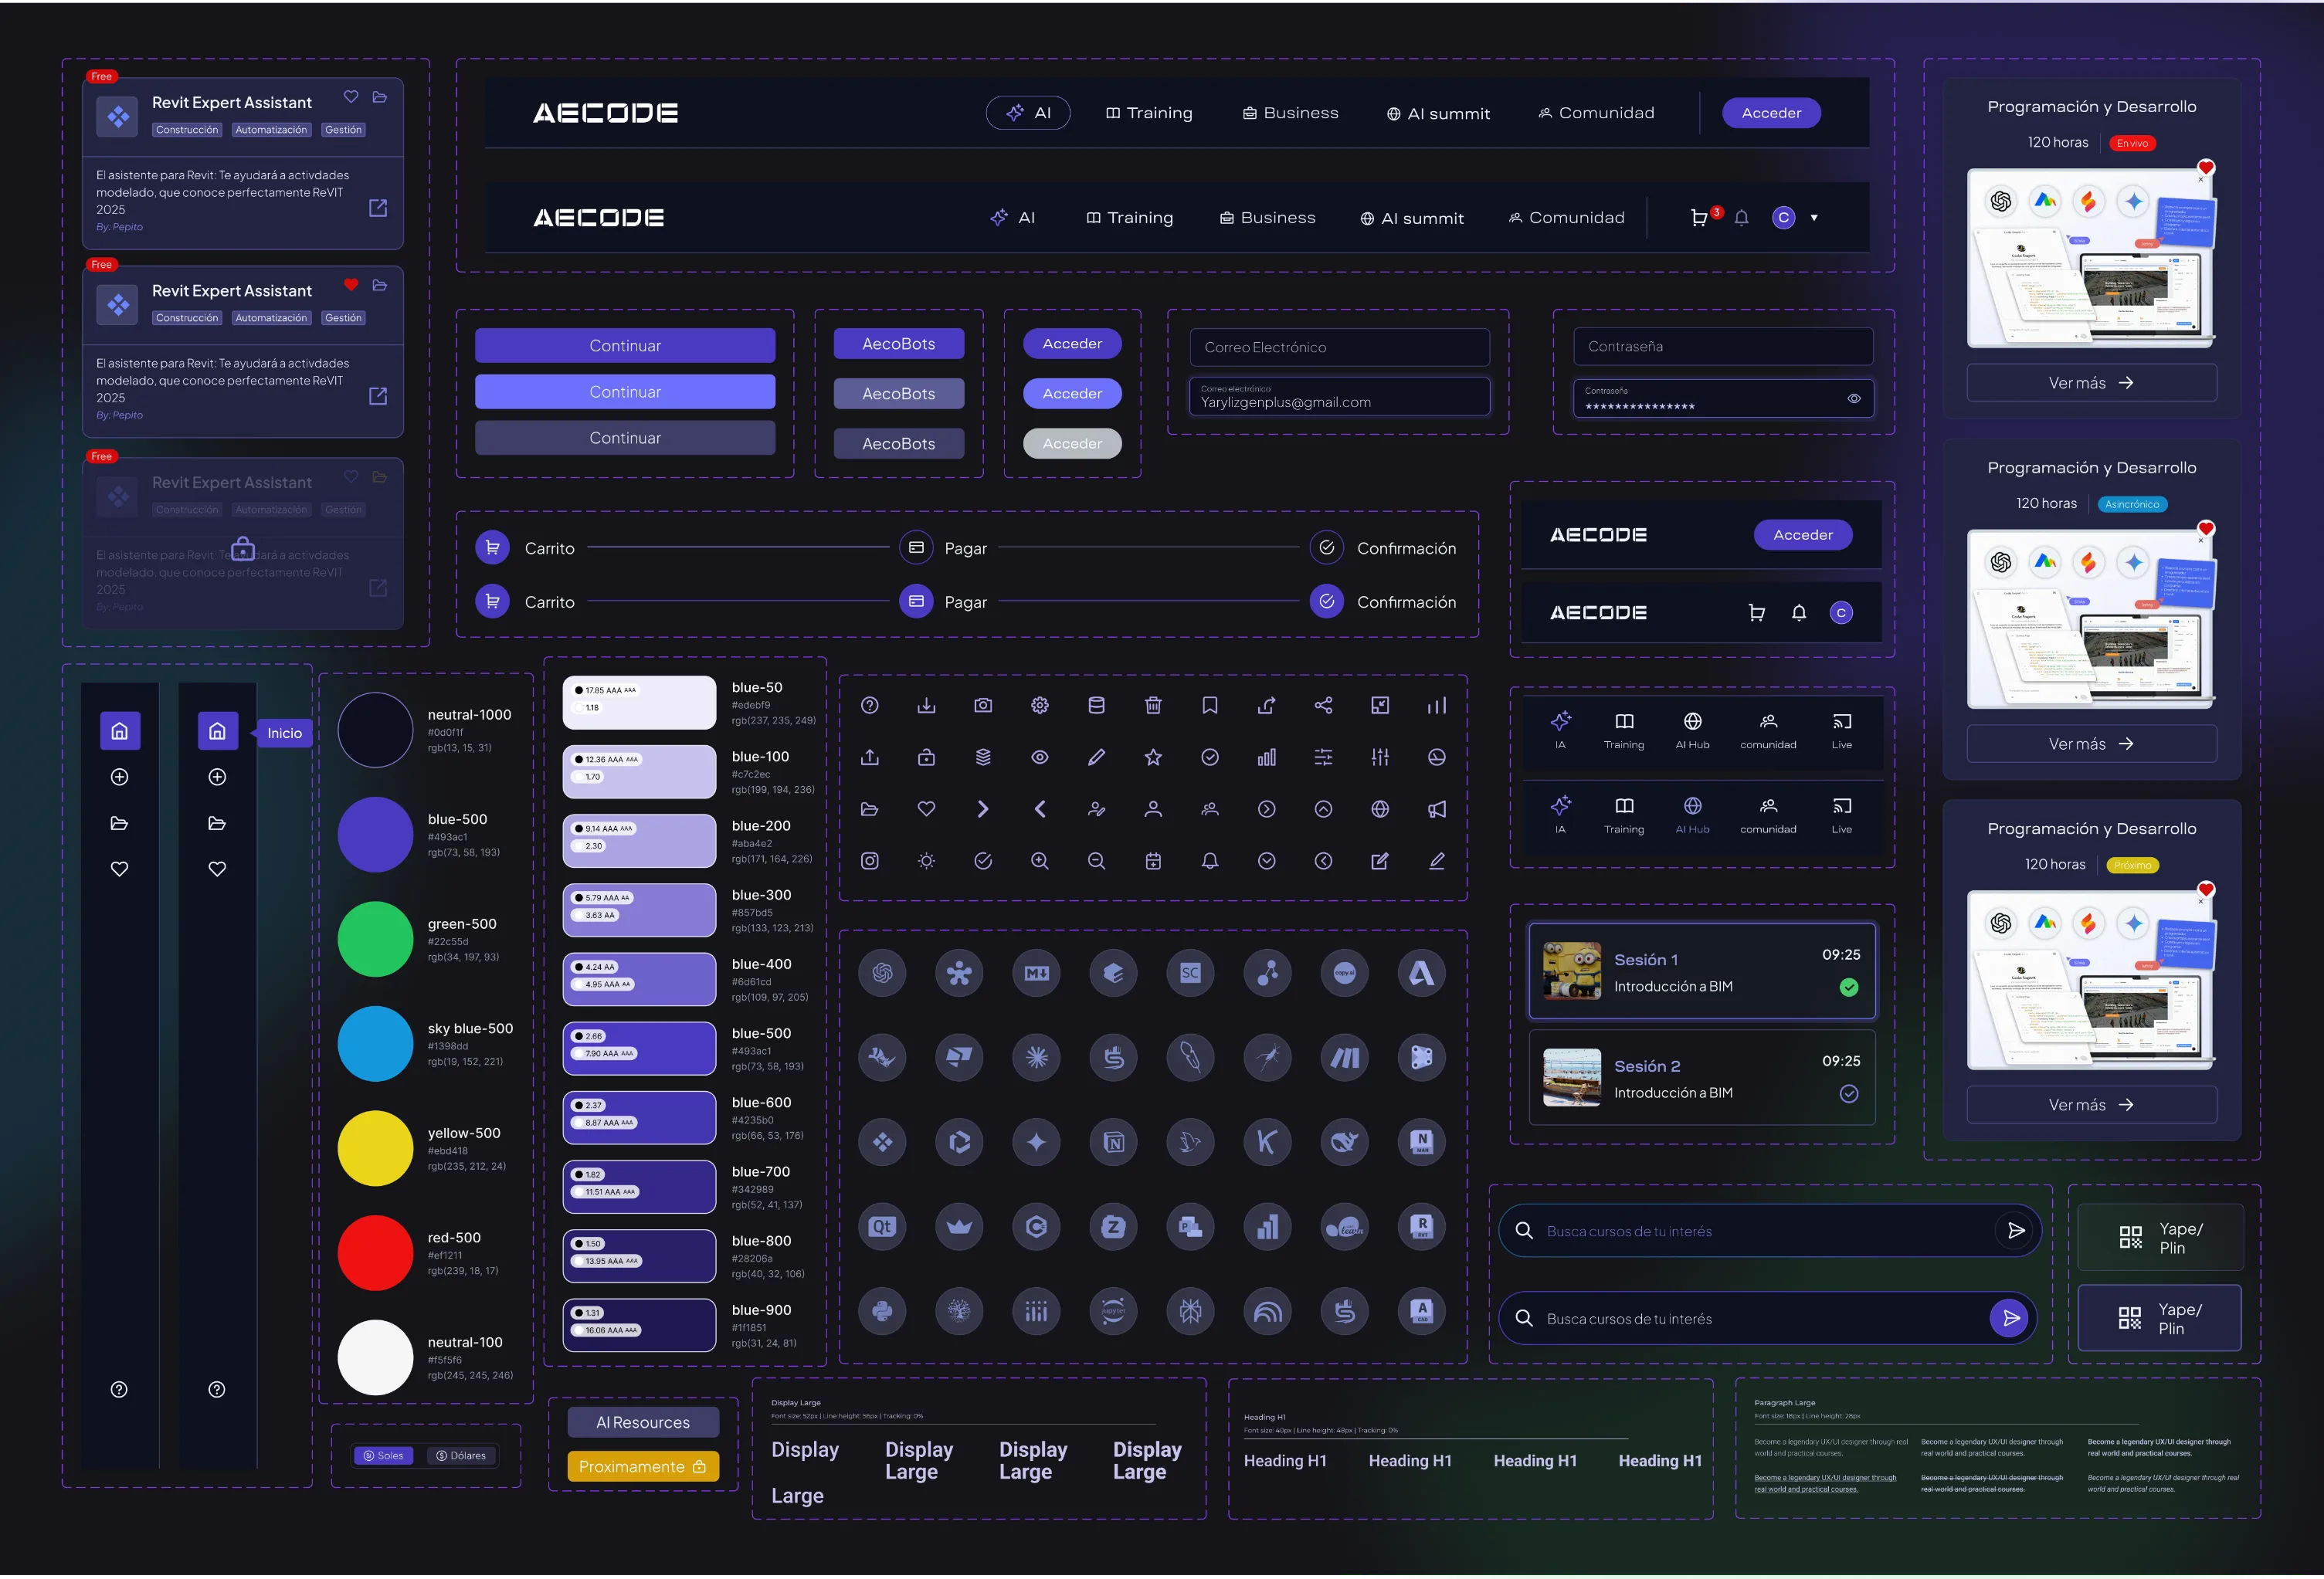The image size is (2324, 1579).
Task: Click the trash can icon in icon grid
Action: pos(1153,706)
